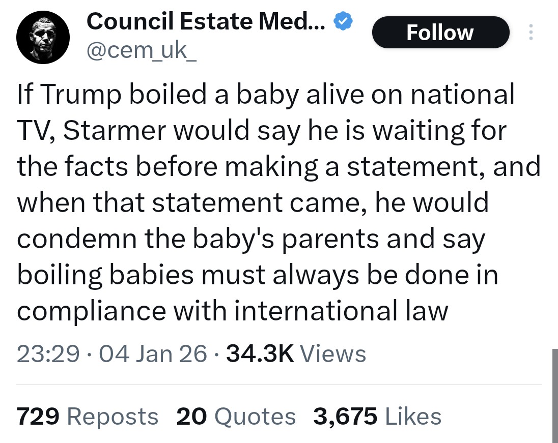Click the tweet text starting 'If Trump boiled'
Viewport: 558px width, 443px height.
tap(278, 202)
